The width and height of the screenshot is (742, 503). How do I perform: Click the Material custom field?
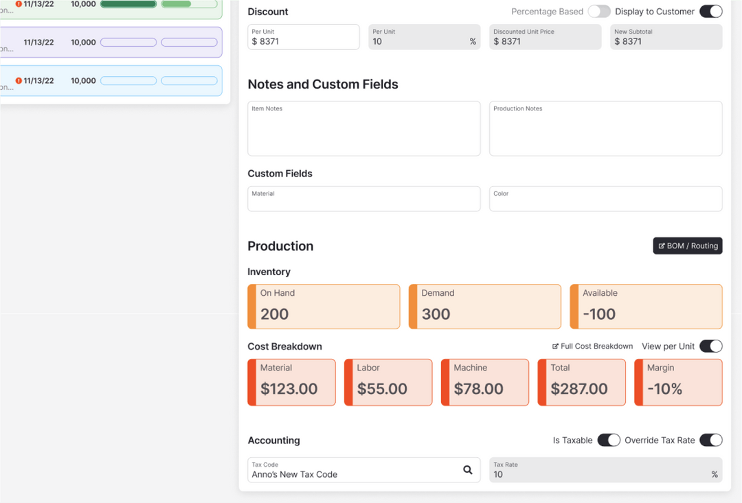(363, 199)
